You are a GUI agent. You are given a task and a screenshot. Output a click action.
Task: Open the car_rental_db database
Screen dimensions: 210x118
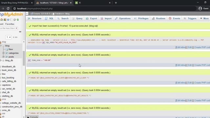pyautogui.click(x=9, y=89)
